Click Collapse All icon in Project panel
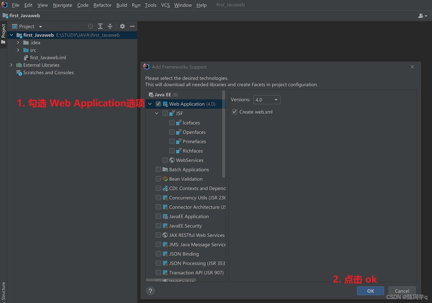The height and width of the screenshot is (303, 432). [110, 26]
